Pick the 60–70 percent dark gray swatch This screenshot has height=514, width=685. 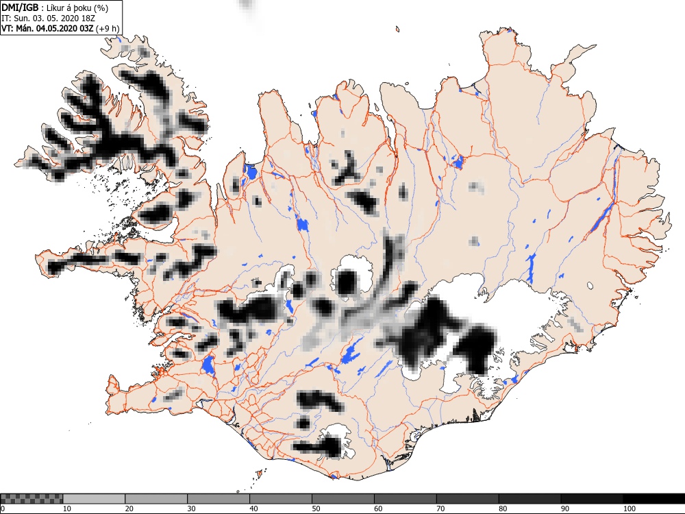click(x=406, y=499)
